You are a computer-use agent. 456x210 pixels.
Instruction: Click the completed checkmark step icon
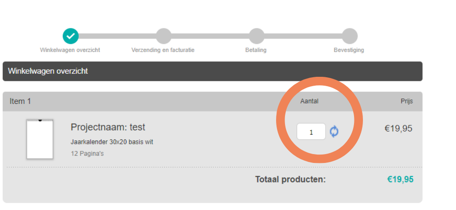coord(70,36)
